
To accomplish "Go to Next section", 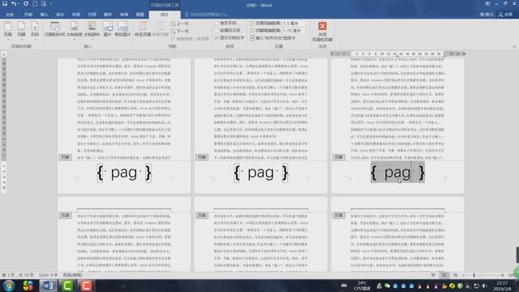I will click(180, 31).
